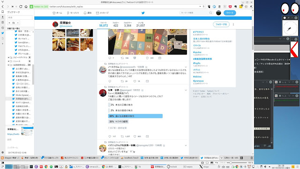The width and height of the screenshot is (300, 169).
Task: Open Twitter メッセージ
Action: [102, 13]
